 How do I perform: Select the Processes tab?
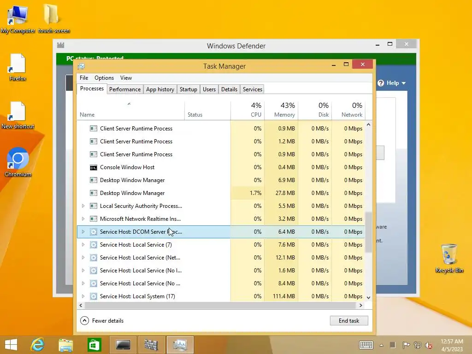click(x=92, y=88)
